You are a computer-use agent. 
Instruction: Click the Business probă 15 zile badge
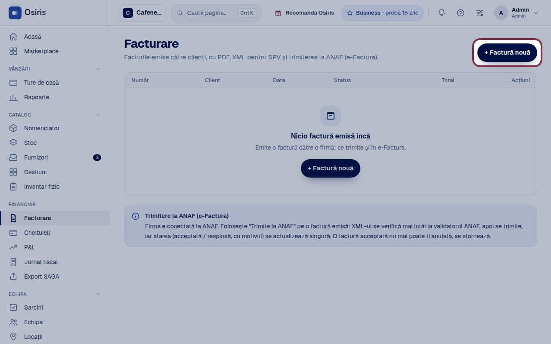click(382, 13)
